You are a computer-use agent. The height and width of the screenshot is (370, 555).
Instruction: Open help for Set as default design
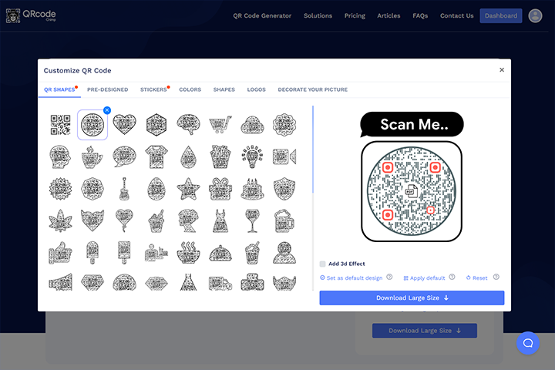click(x=389, y=277)
